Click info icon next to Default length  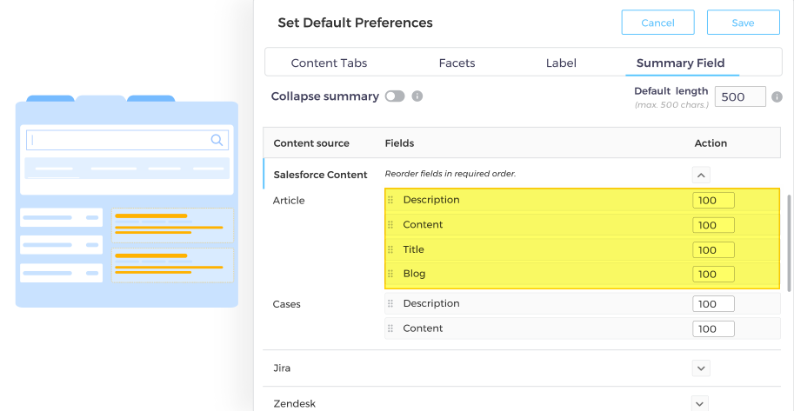pos(777,97)
